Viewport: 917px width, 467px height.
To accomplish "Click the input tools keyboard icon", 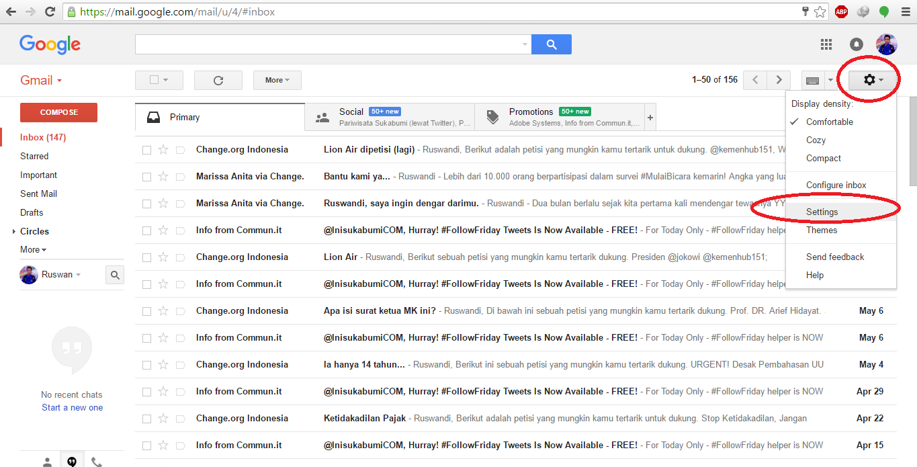I will click(813, 81).
